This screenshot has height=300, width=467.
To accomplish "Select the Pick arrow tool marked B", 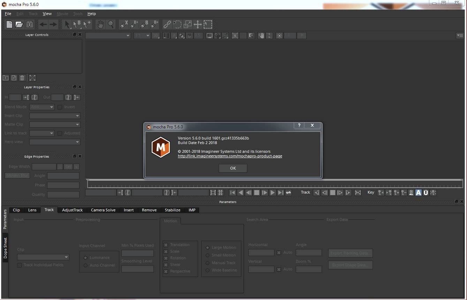I will pyautogui.click(x=77, y=24).
